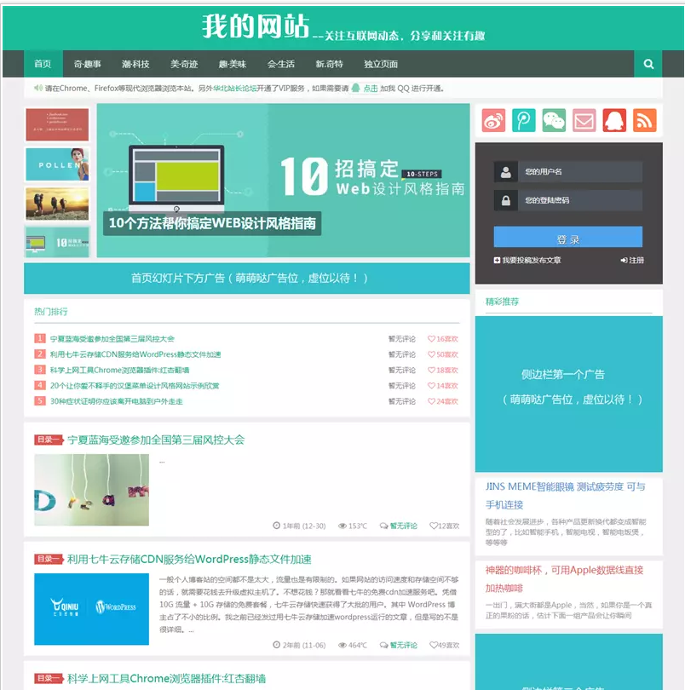This screenshot has width=685, height=690.
Task: Open the QQ penguin icon
Action: 614,121
